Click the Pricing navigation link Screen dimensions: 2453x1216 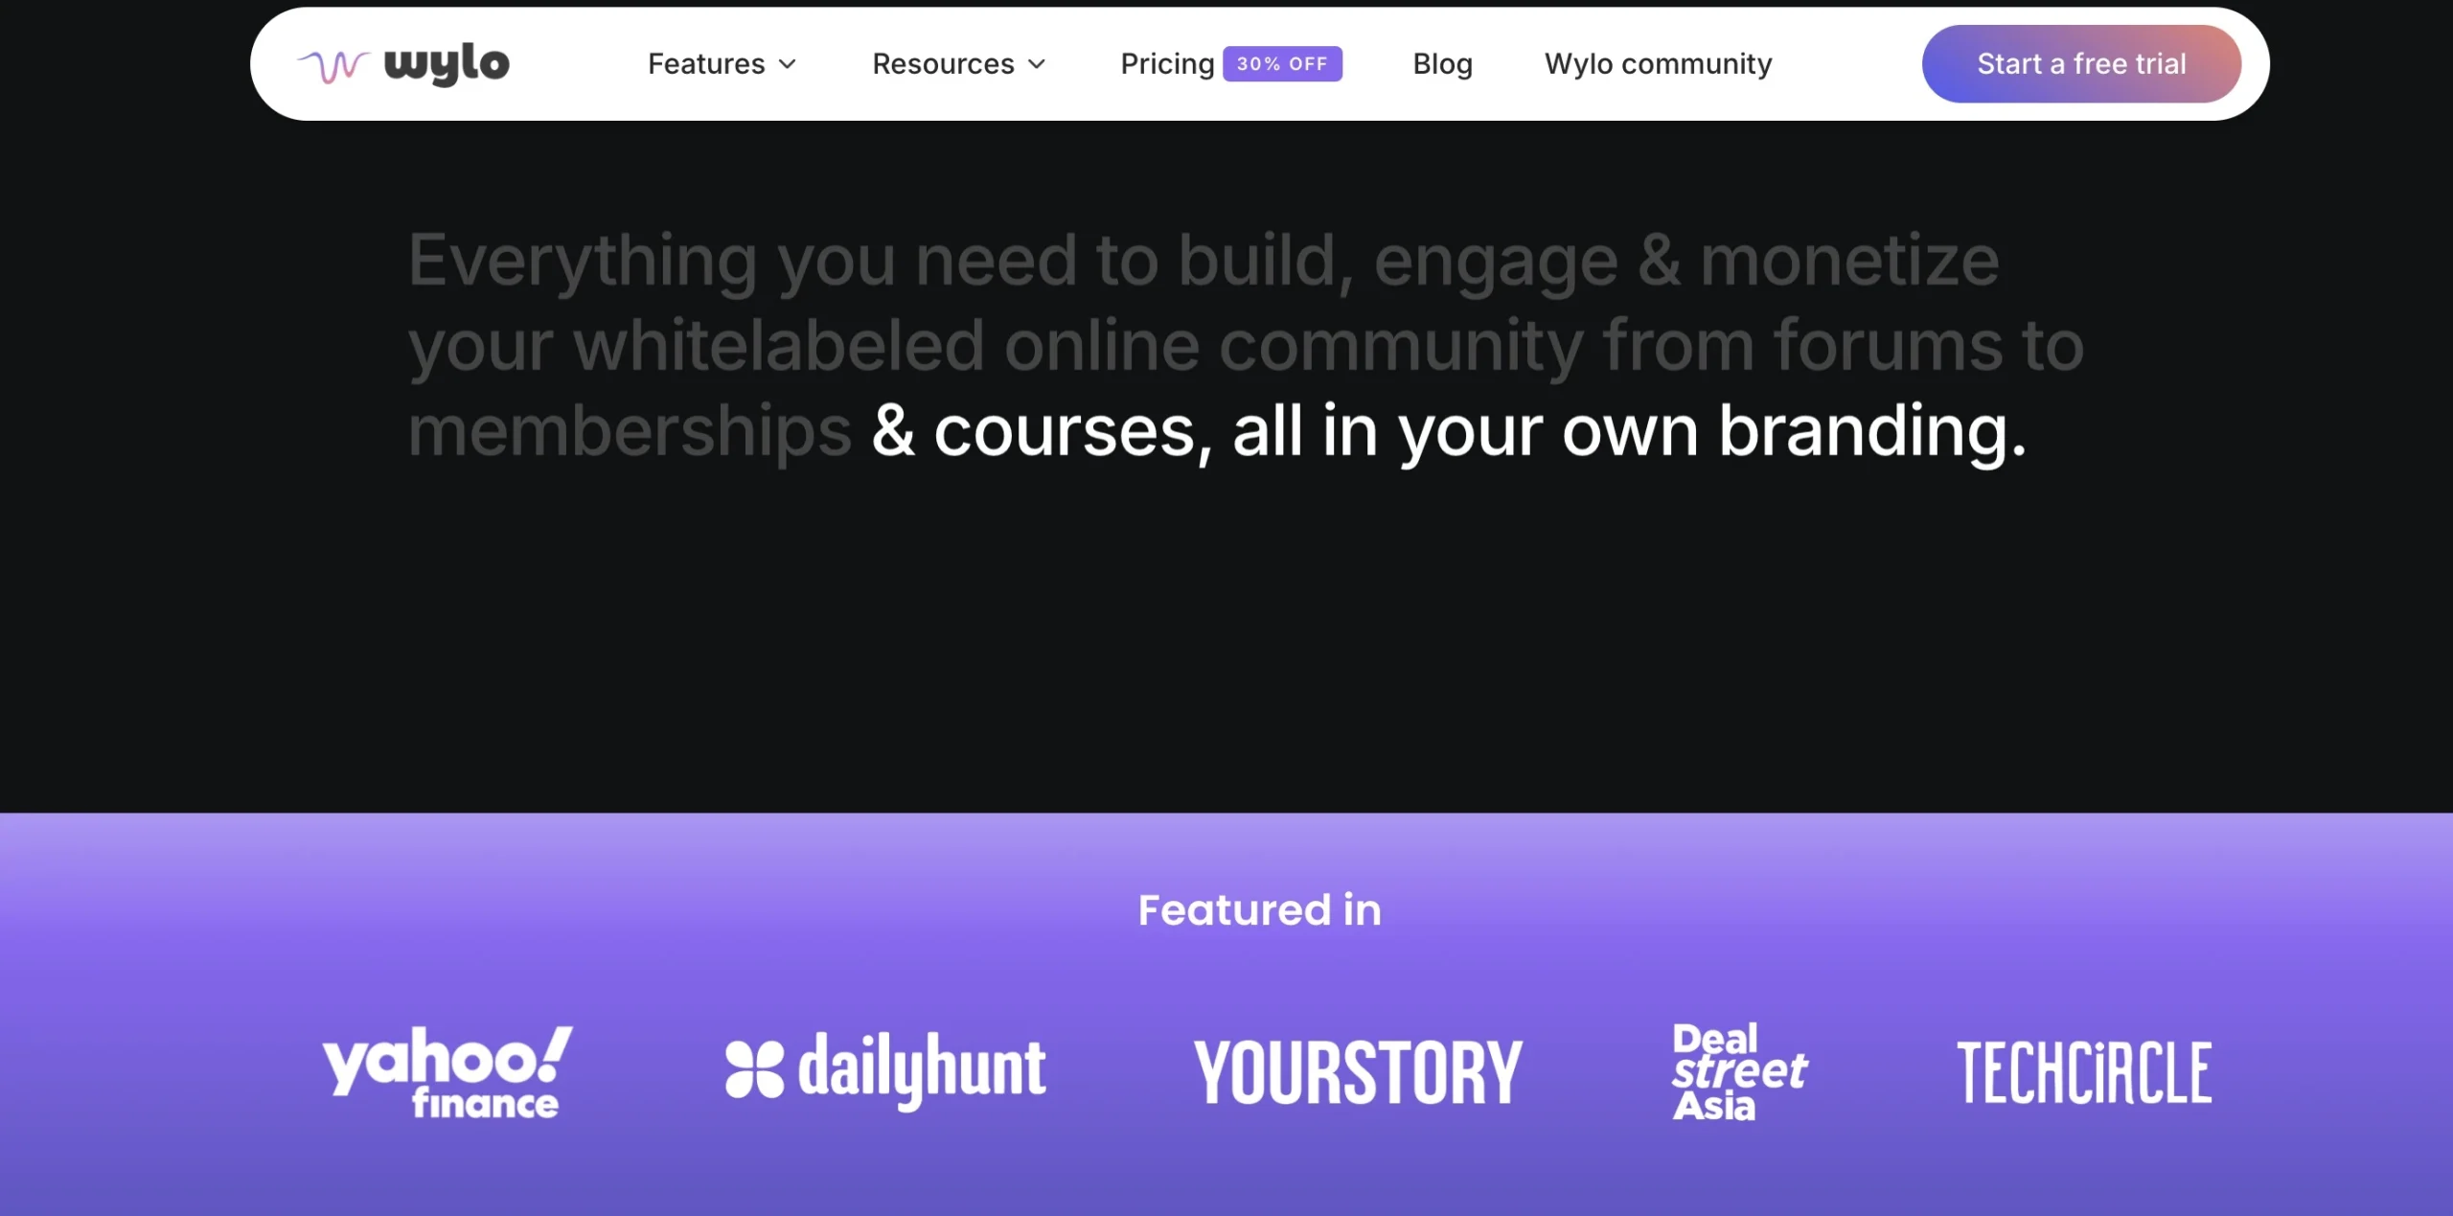[x=1167, y=64]
